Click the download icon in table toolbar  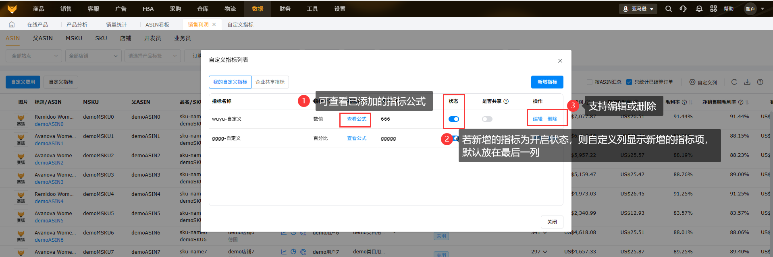tap(747, 82)
